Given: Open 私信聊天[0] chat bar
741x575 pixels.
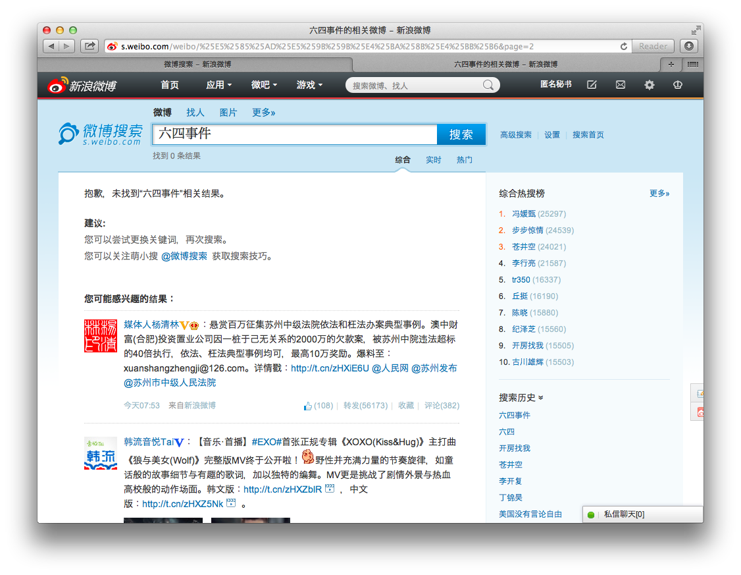Looking at the screenshot, I should (x=643, y=514).
